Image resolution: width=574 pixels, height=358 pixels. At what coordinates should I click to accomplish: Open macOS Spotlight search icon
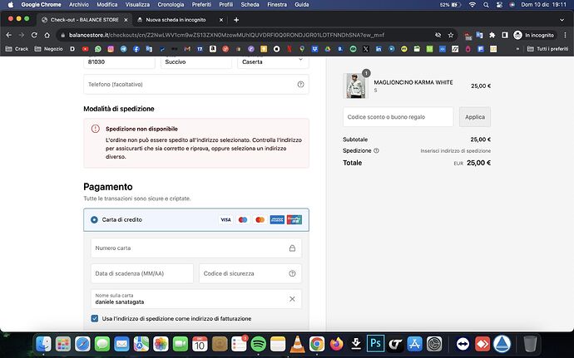point(486,5)
